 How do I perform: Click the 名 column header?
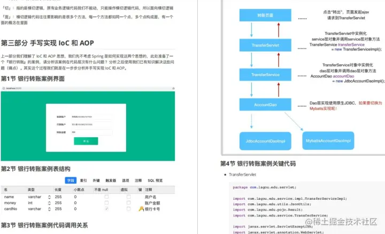point(6,190)
